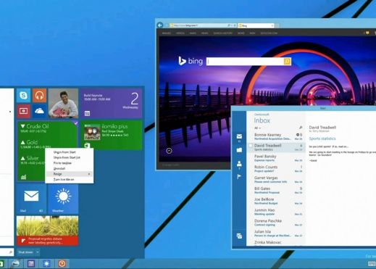Image resolution: width=376 pixels, height=269 pixels.
Task: Open Zrinka Makovac's email
Action: pyautogui.click(x=275, y=242)
